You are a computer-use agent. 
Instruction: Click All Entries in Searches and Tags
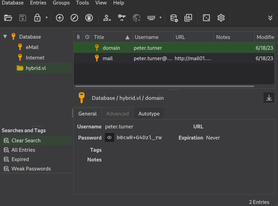[23, 150]
